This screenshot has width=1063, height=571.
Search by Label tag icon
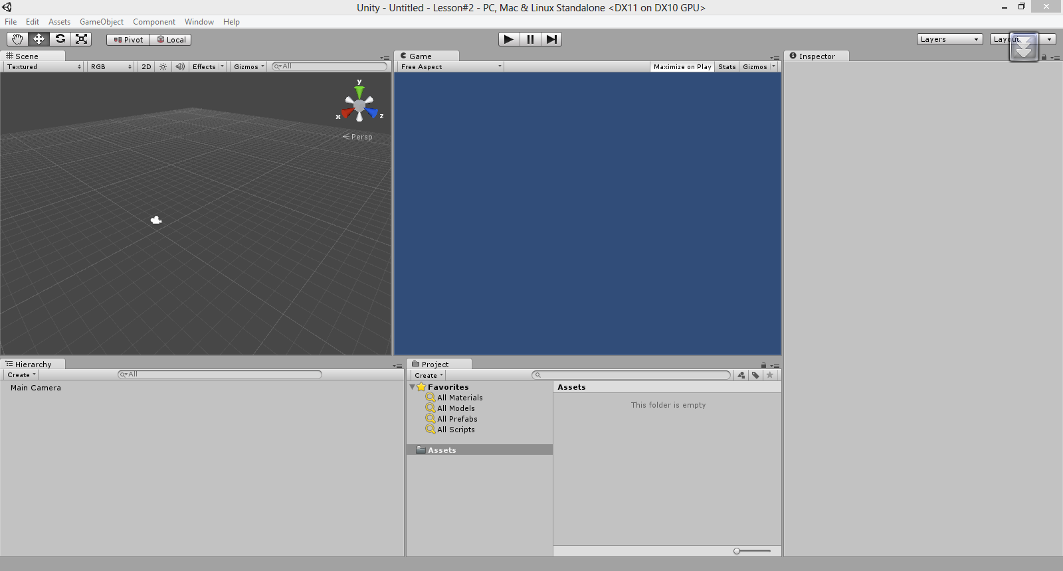pyautogui.click(x=755, y=375)
